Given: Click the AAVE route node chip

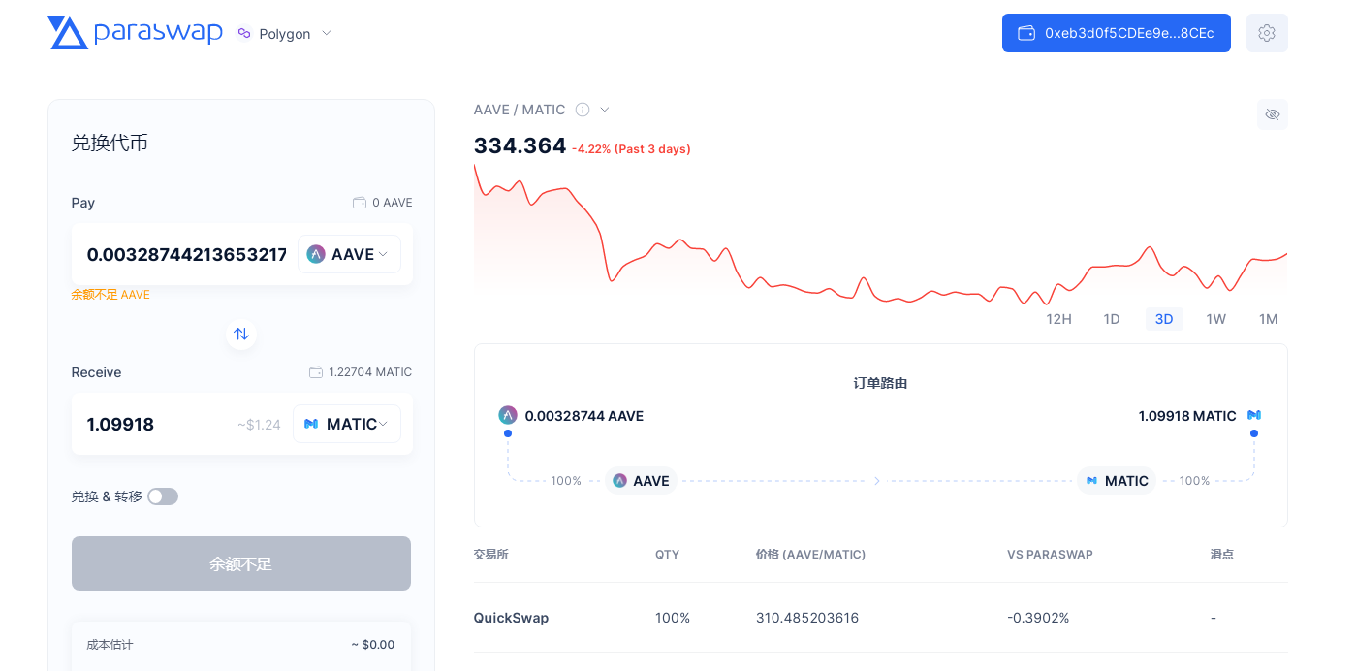Looking at the screenshot, I should pos(642,481).
